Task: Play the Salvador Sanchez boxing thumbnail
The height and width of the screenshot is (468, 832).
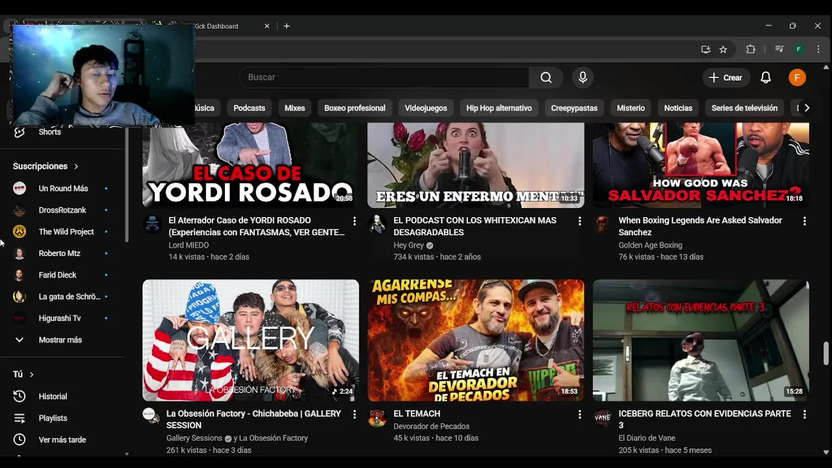Action: click(x=701, y=165)
